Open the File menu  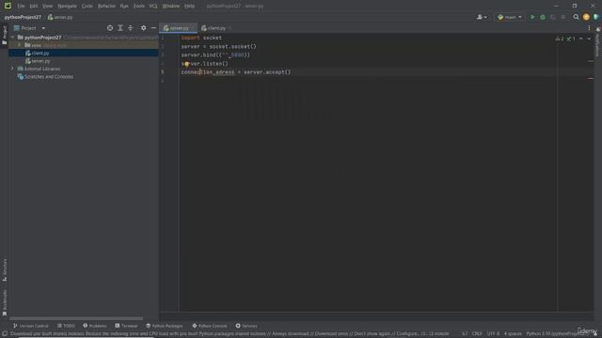(x=21, y=7)
